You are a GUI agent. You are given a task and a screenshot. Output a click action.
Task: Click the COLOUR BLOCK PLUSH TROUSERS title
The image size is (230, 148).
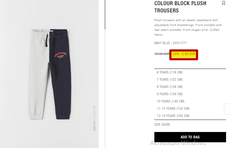click(x=180, y=7)
